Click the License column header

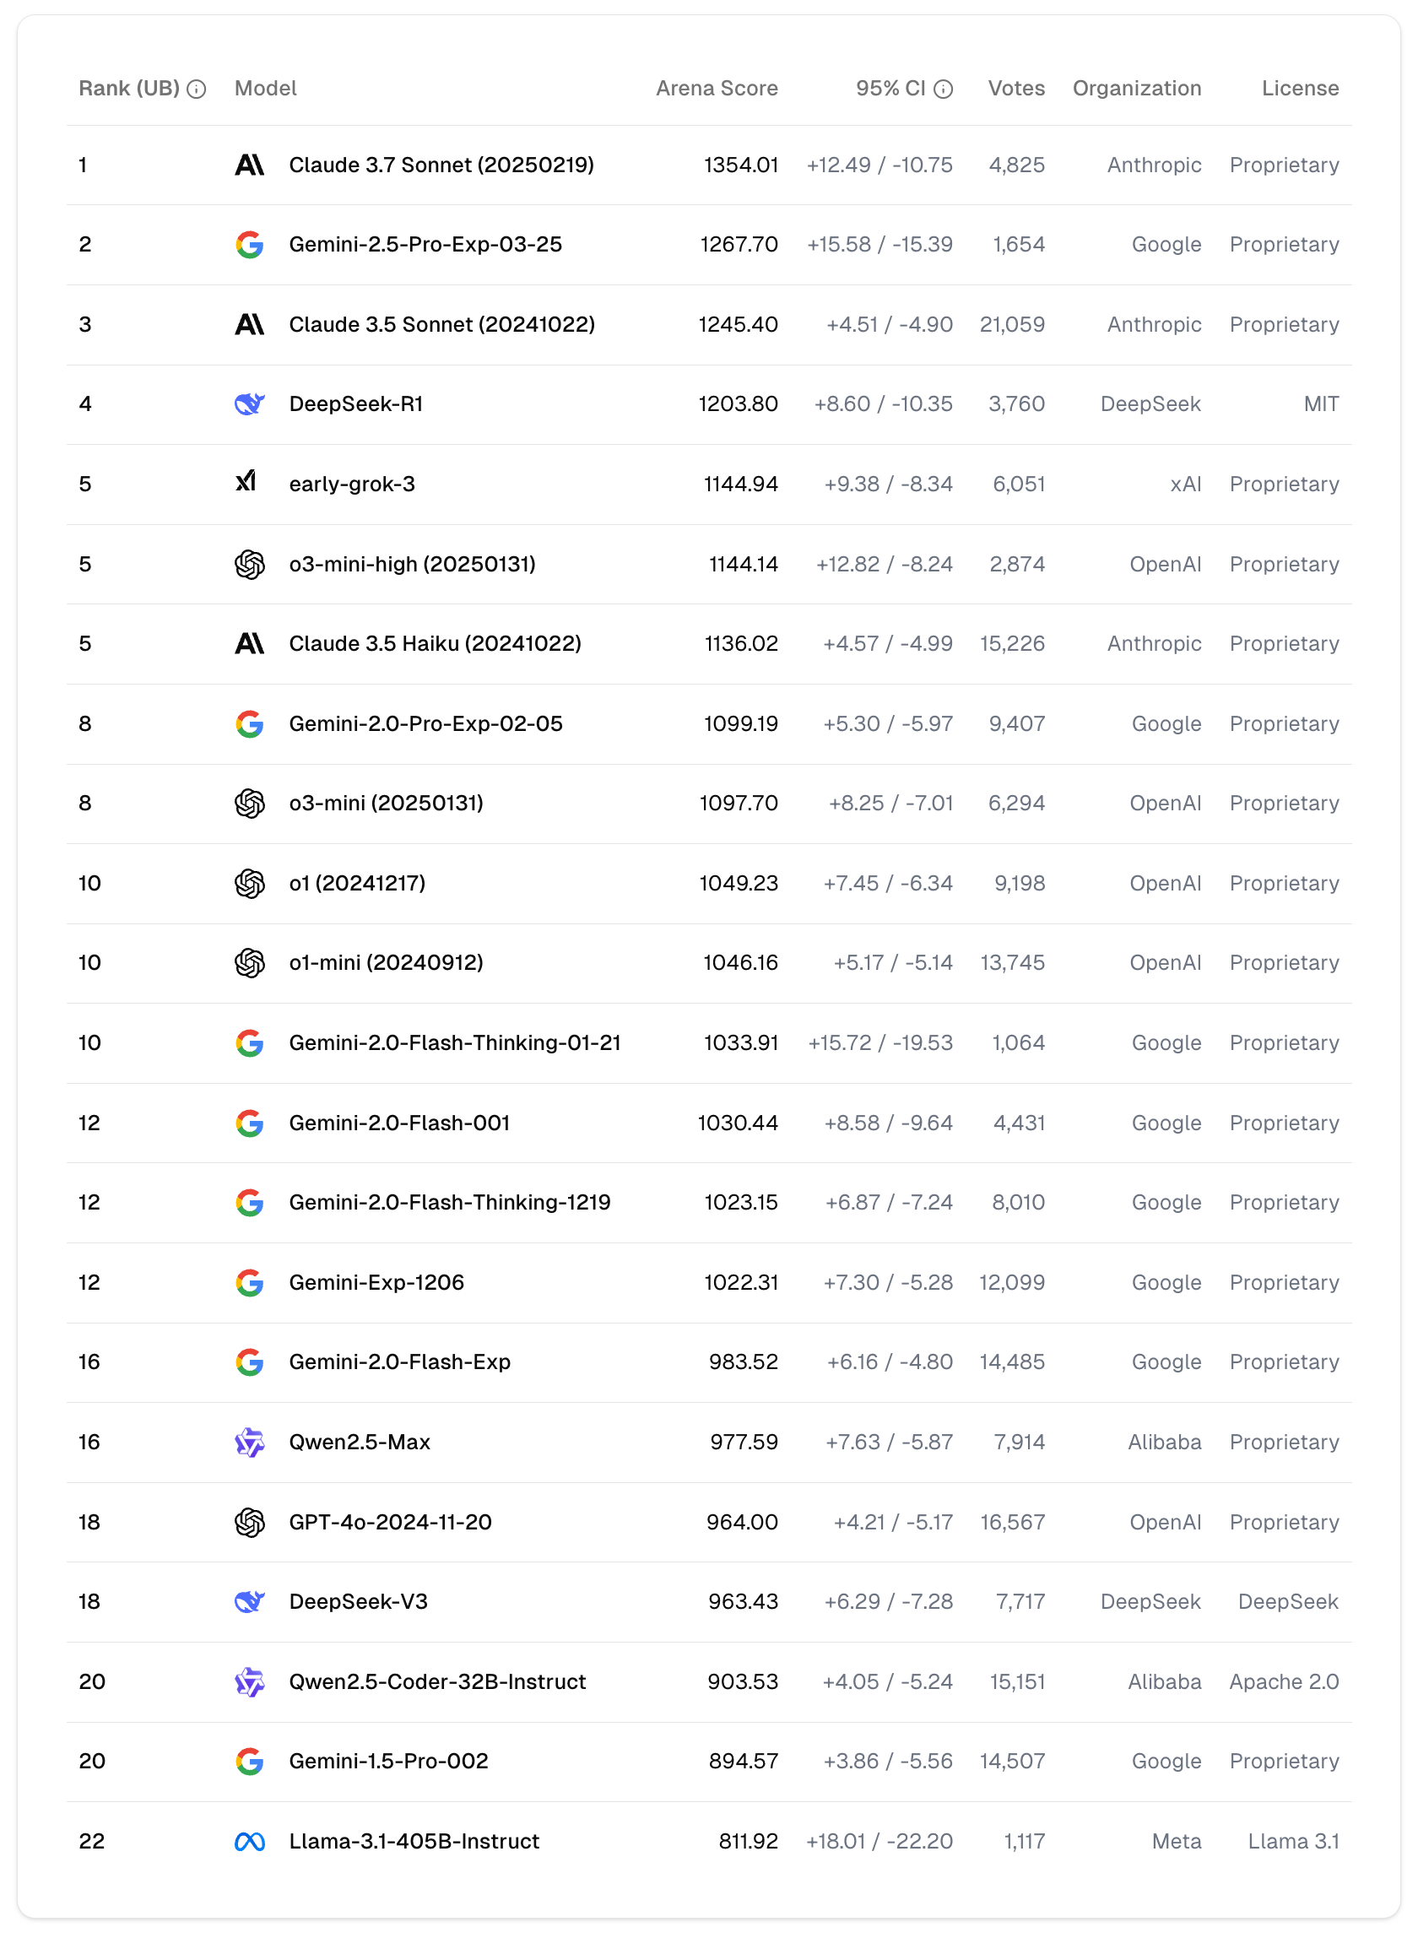[x=1300, y=89]
